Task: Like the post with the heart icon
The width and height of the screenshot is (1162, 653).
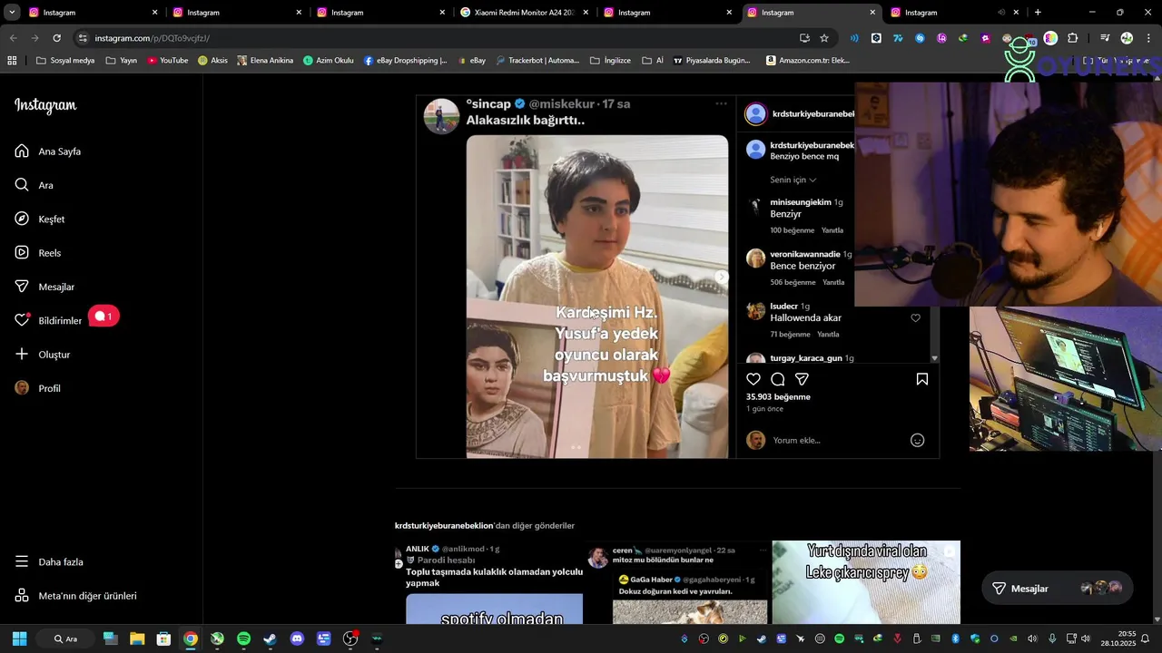Action: pos(753,379)
